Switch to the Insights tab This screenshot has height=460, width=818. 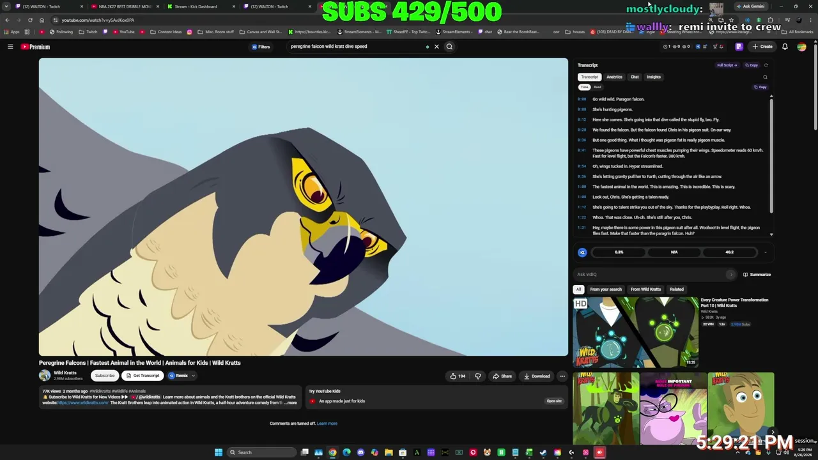point(654,77)
